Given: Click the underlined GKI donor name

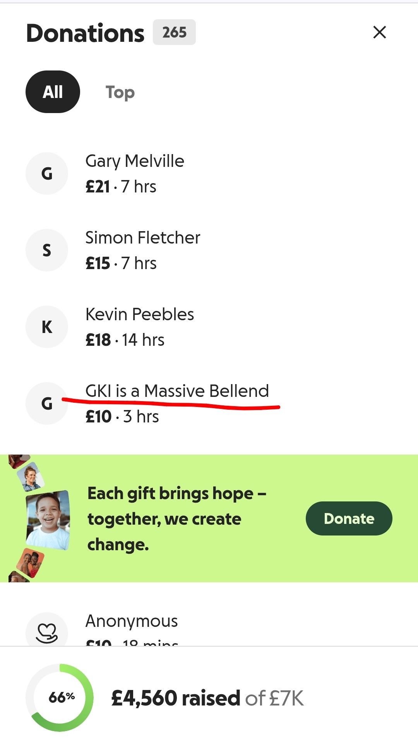Looking at the screenshot, I should tap(177, 391).
